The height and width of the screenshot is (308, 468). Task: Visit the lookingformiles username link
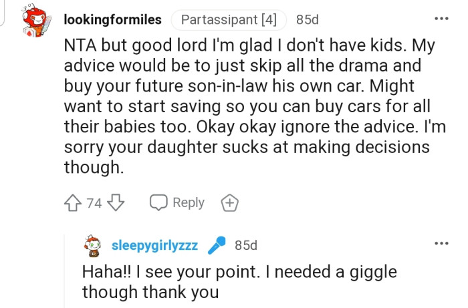click(112, 19)
